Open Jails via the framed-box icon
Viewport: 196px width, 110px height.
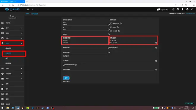[2, 94]
